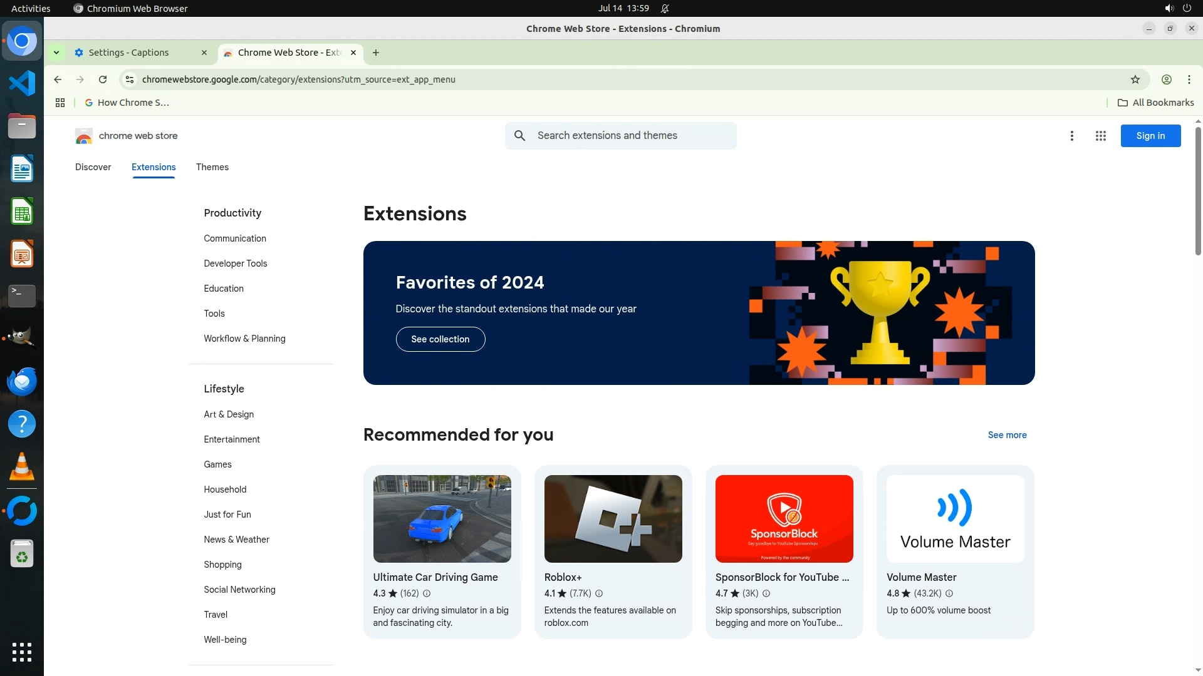Expand the tab search dropdown arrow
The height and width of the screenshot is (676, 1203).
click(56, 53)
